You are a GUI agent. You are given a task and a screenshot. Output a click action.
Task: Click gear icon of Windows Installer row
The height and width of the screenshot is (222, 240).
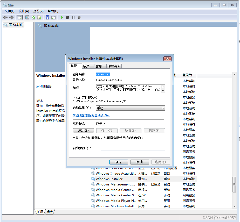click(93, 179)
